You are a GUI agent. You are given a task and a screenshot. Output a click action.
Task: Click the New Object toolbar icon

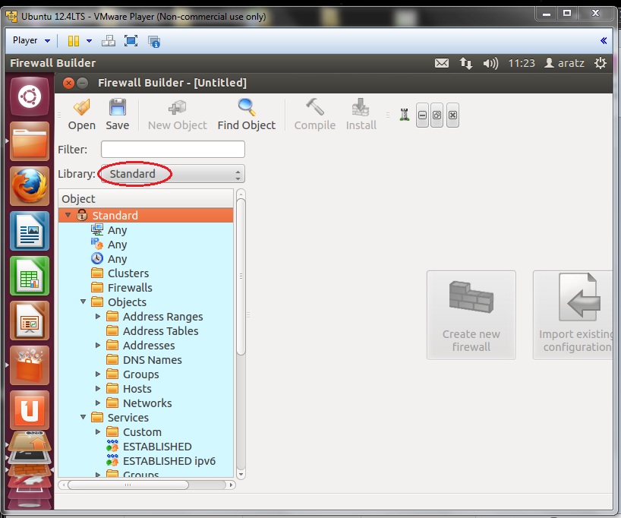click(x=177, y=114)
